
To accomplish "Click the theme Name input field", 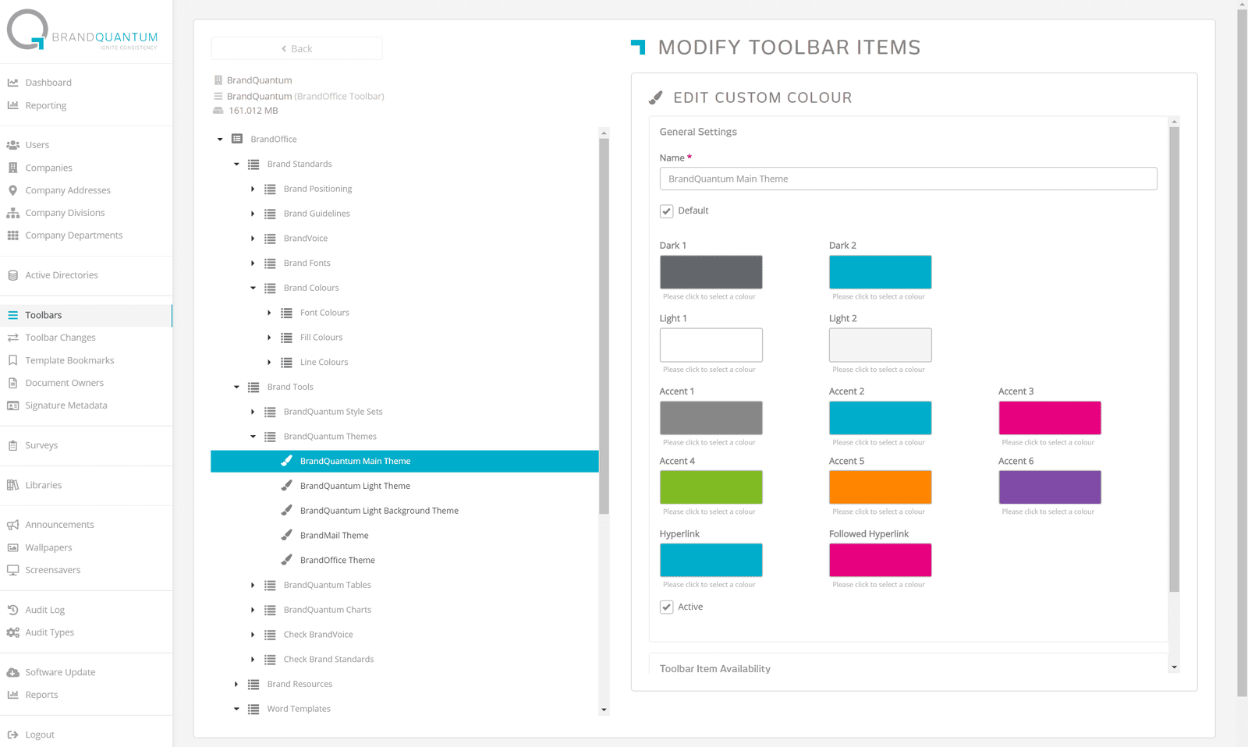I will tap(908, 179).
